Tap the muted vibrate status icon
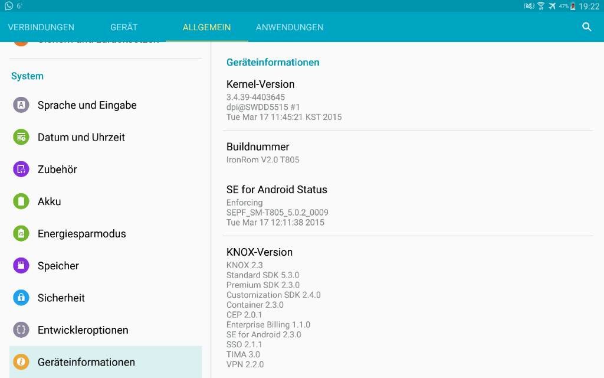 pos(529,6)
